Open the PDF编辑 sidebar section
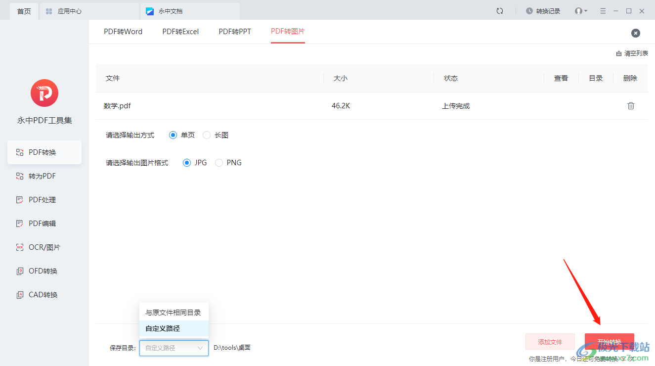655x366 pixels. pyautogui.click(x=44, y=224)
